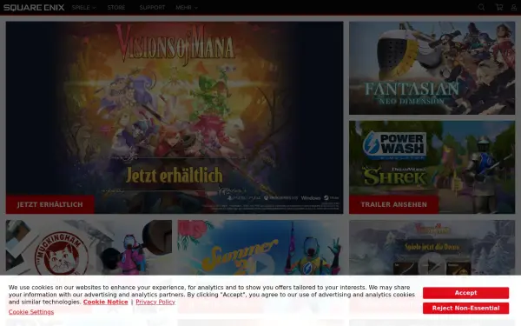Accept the cookies
Viewport: 521px width, 326px height.
click(x=465, y=293)
